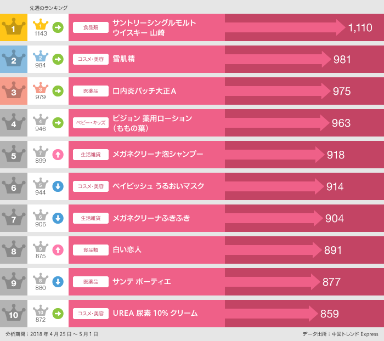
Task: Open the メガネクリーナ泡シャンプー product name
Action: (x=157, y=155)
